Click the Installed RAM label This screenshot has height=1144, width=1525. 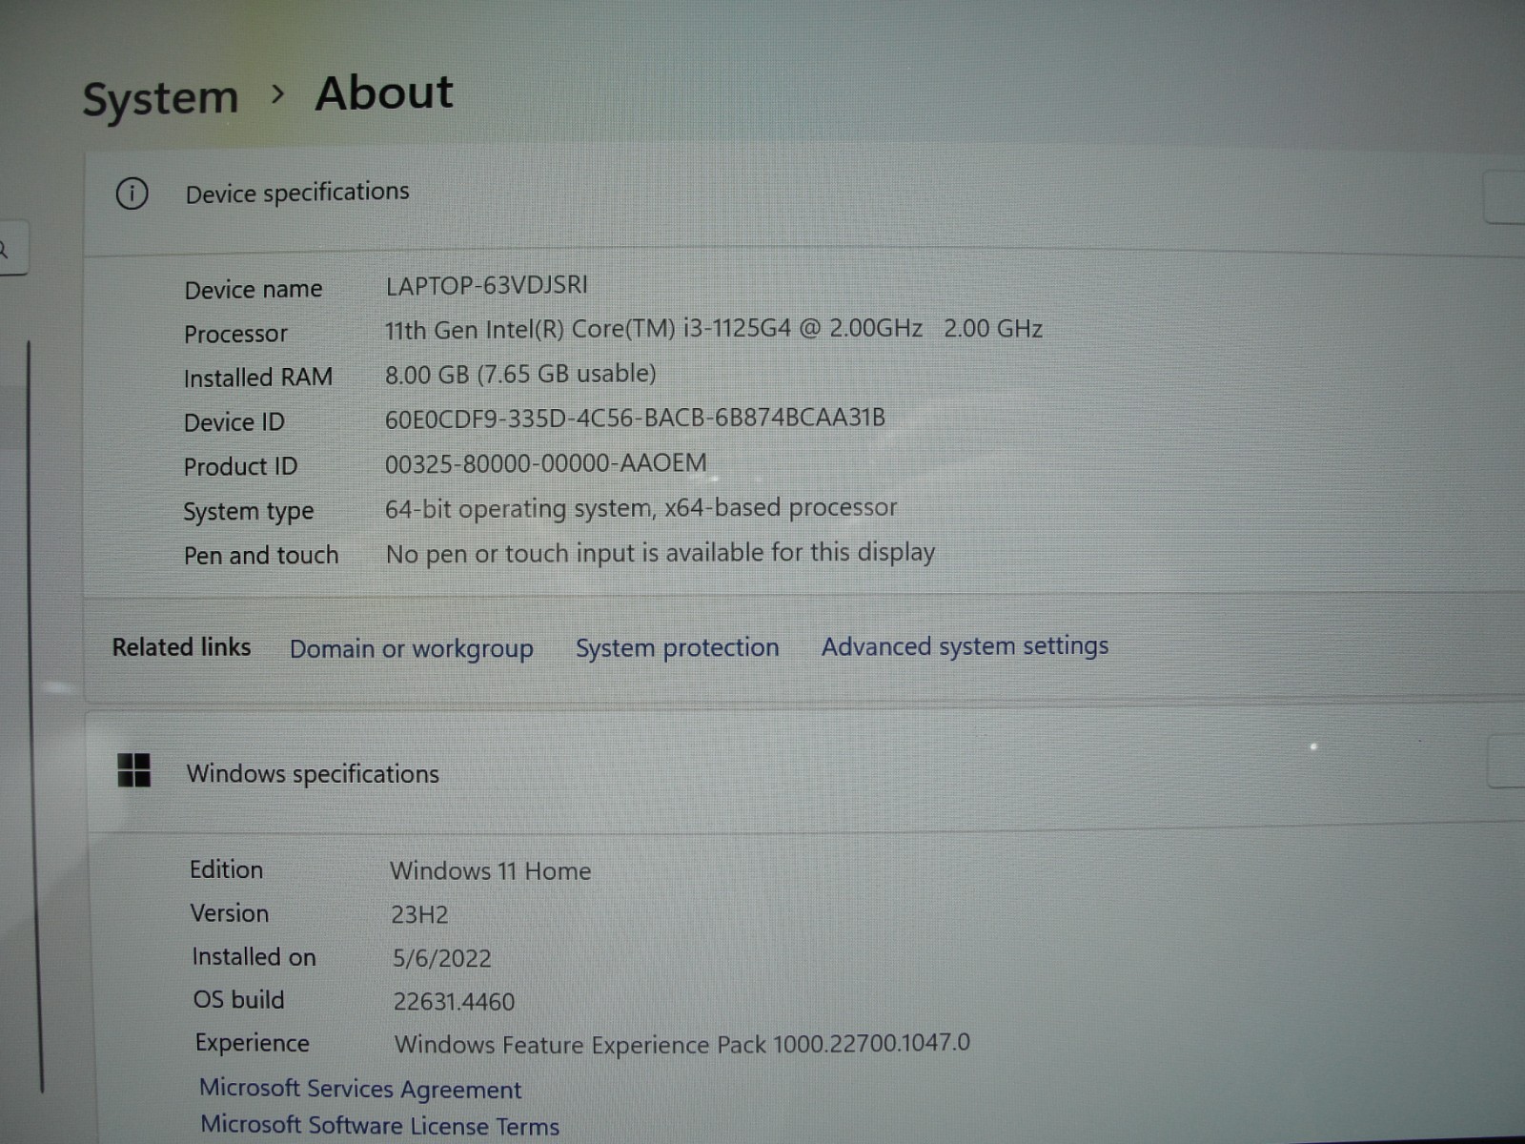pos(257,378)
